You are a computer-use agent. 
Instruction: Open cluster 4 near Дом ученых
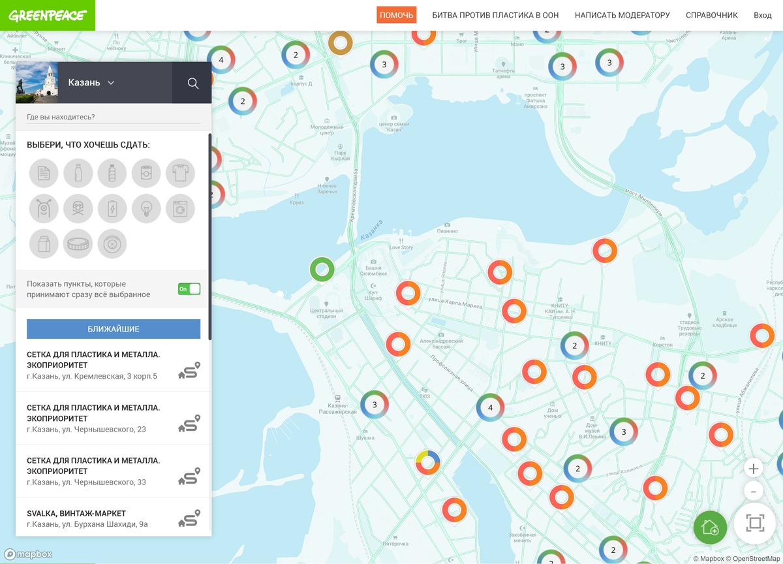[491, 408]
